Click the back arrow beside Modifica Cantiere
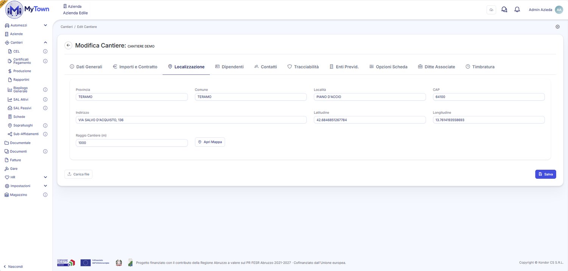The image size is (568, 271). coord(68,45)
